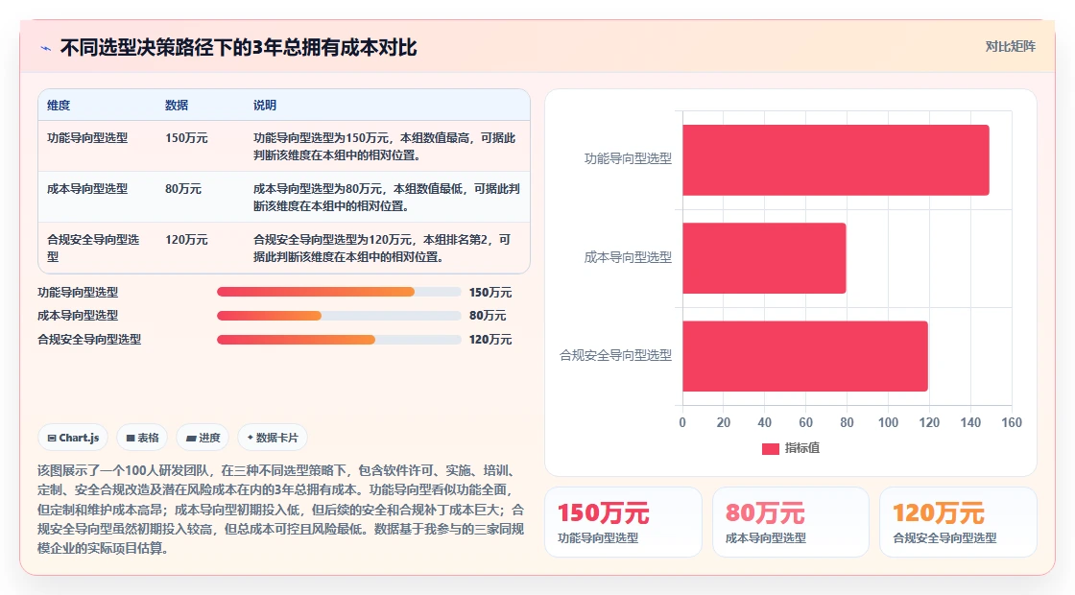The width and height of the screenshot is (1075, 595).
Task: Open the 150万元 data card
Action: click(x=623, y=522)
